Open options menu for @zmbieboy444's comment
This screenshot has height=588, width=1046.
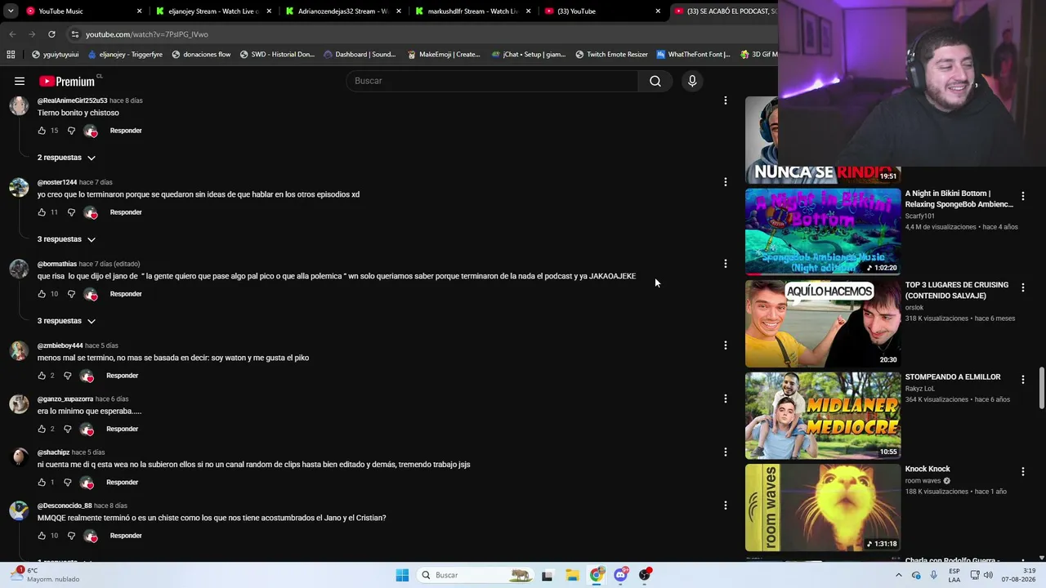tap(725, 345)
